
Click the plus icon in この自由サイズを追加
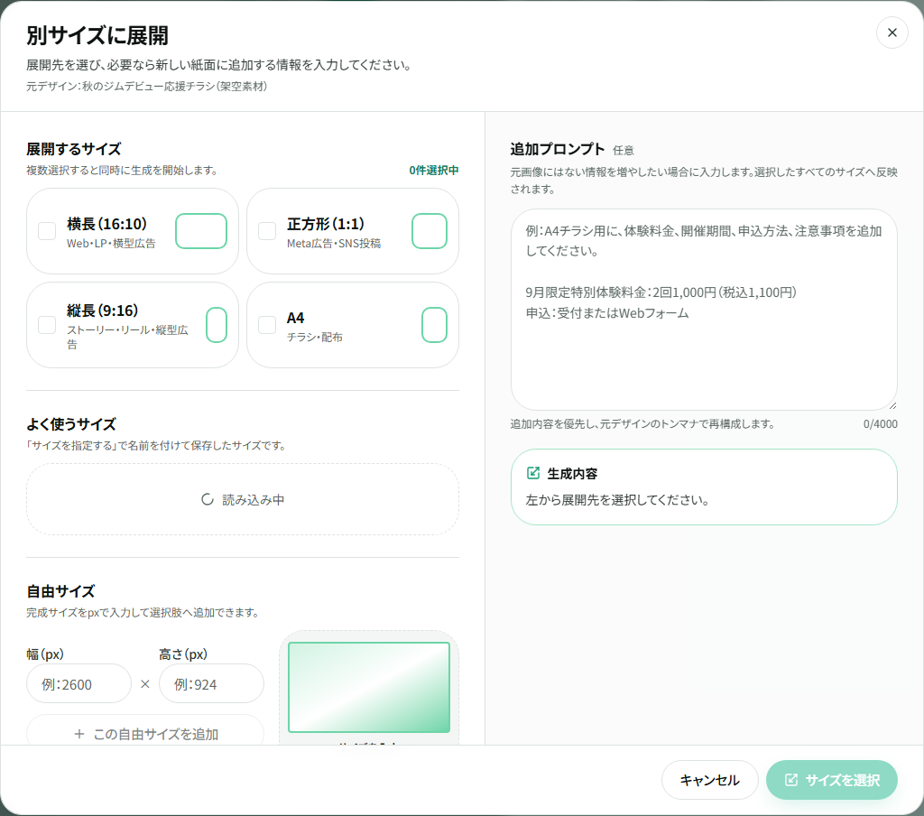point(79,734)
